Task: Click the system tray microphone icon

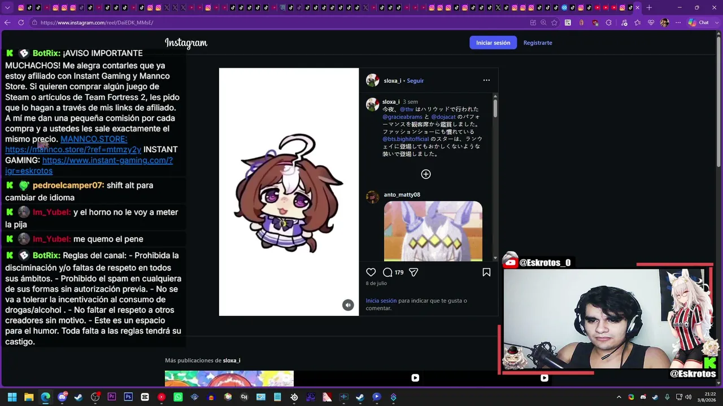Action: [667, 397]
